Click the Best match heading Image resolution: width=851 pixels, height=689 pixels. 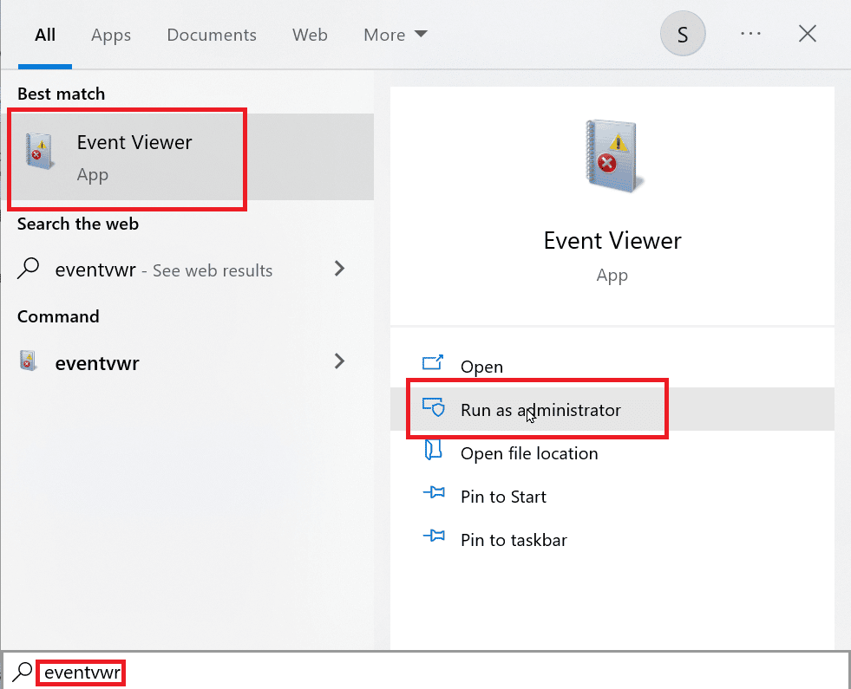[x=62, y=94]
